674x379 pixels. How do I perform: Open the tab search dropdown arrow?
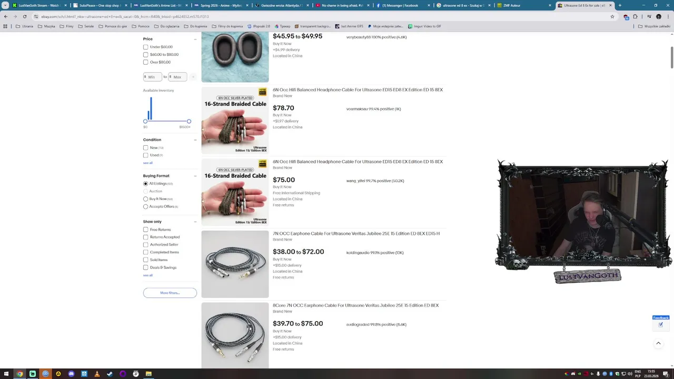pos(5,5)
